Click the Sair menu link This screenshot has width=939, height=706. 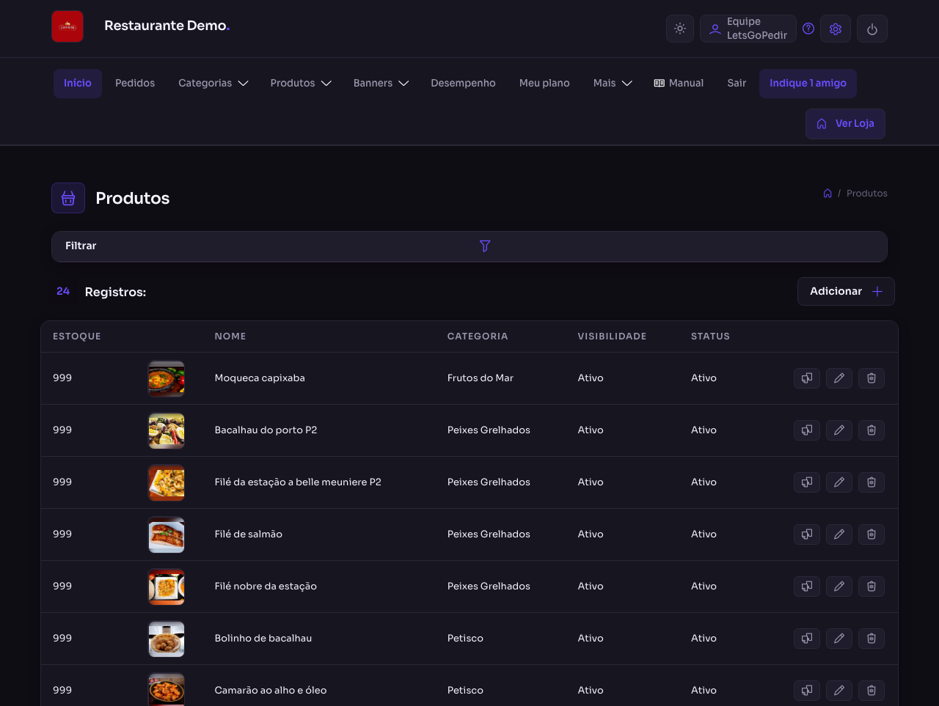point(737,84)
